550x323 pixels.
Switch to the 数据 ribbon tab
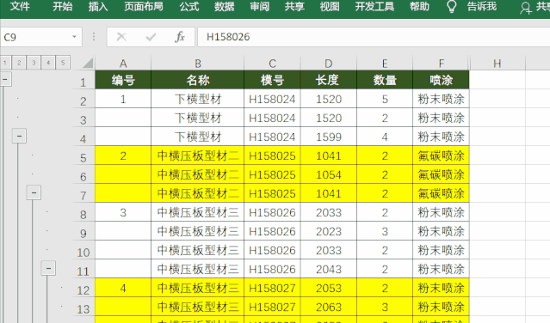[x=224, y=6]
